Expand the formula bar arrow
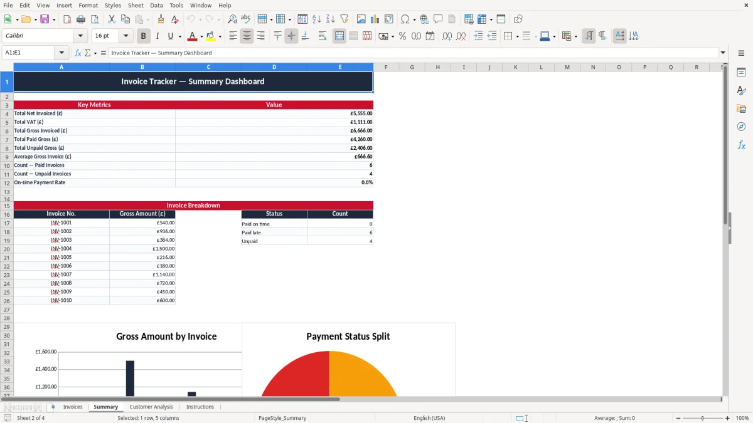The image size is (753, 423). pyautogui.click(x=723, y=53)
